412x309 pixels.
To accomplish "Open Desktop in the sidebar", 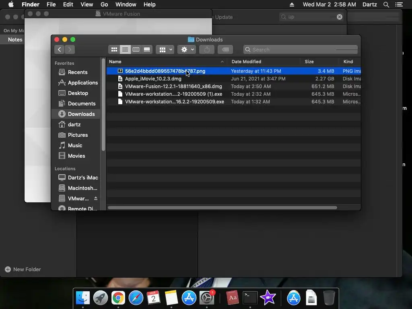I will tap(76, 93).
